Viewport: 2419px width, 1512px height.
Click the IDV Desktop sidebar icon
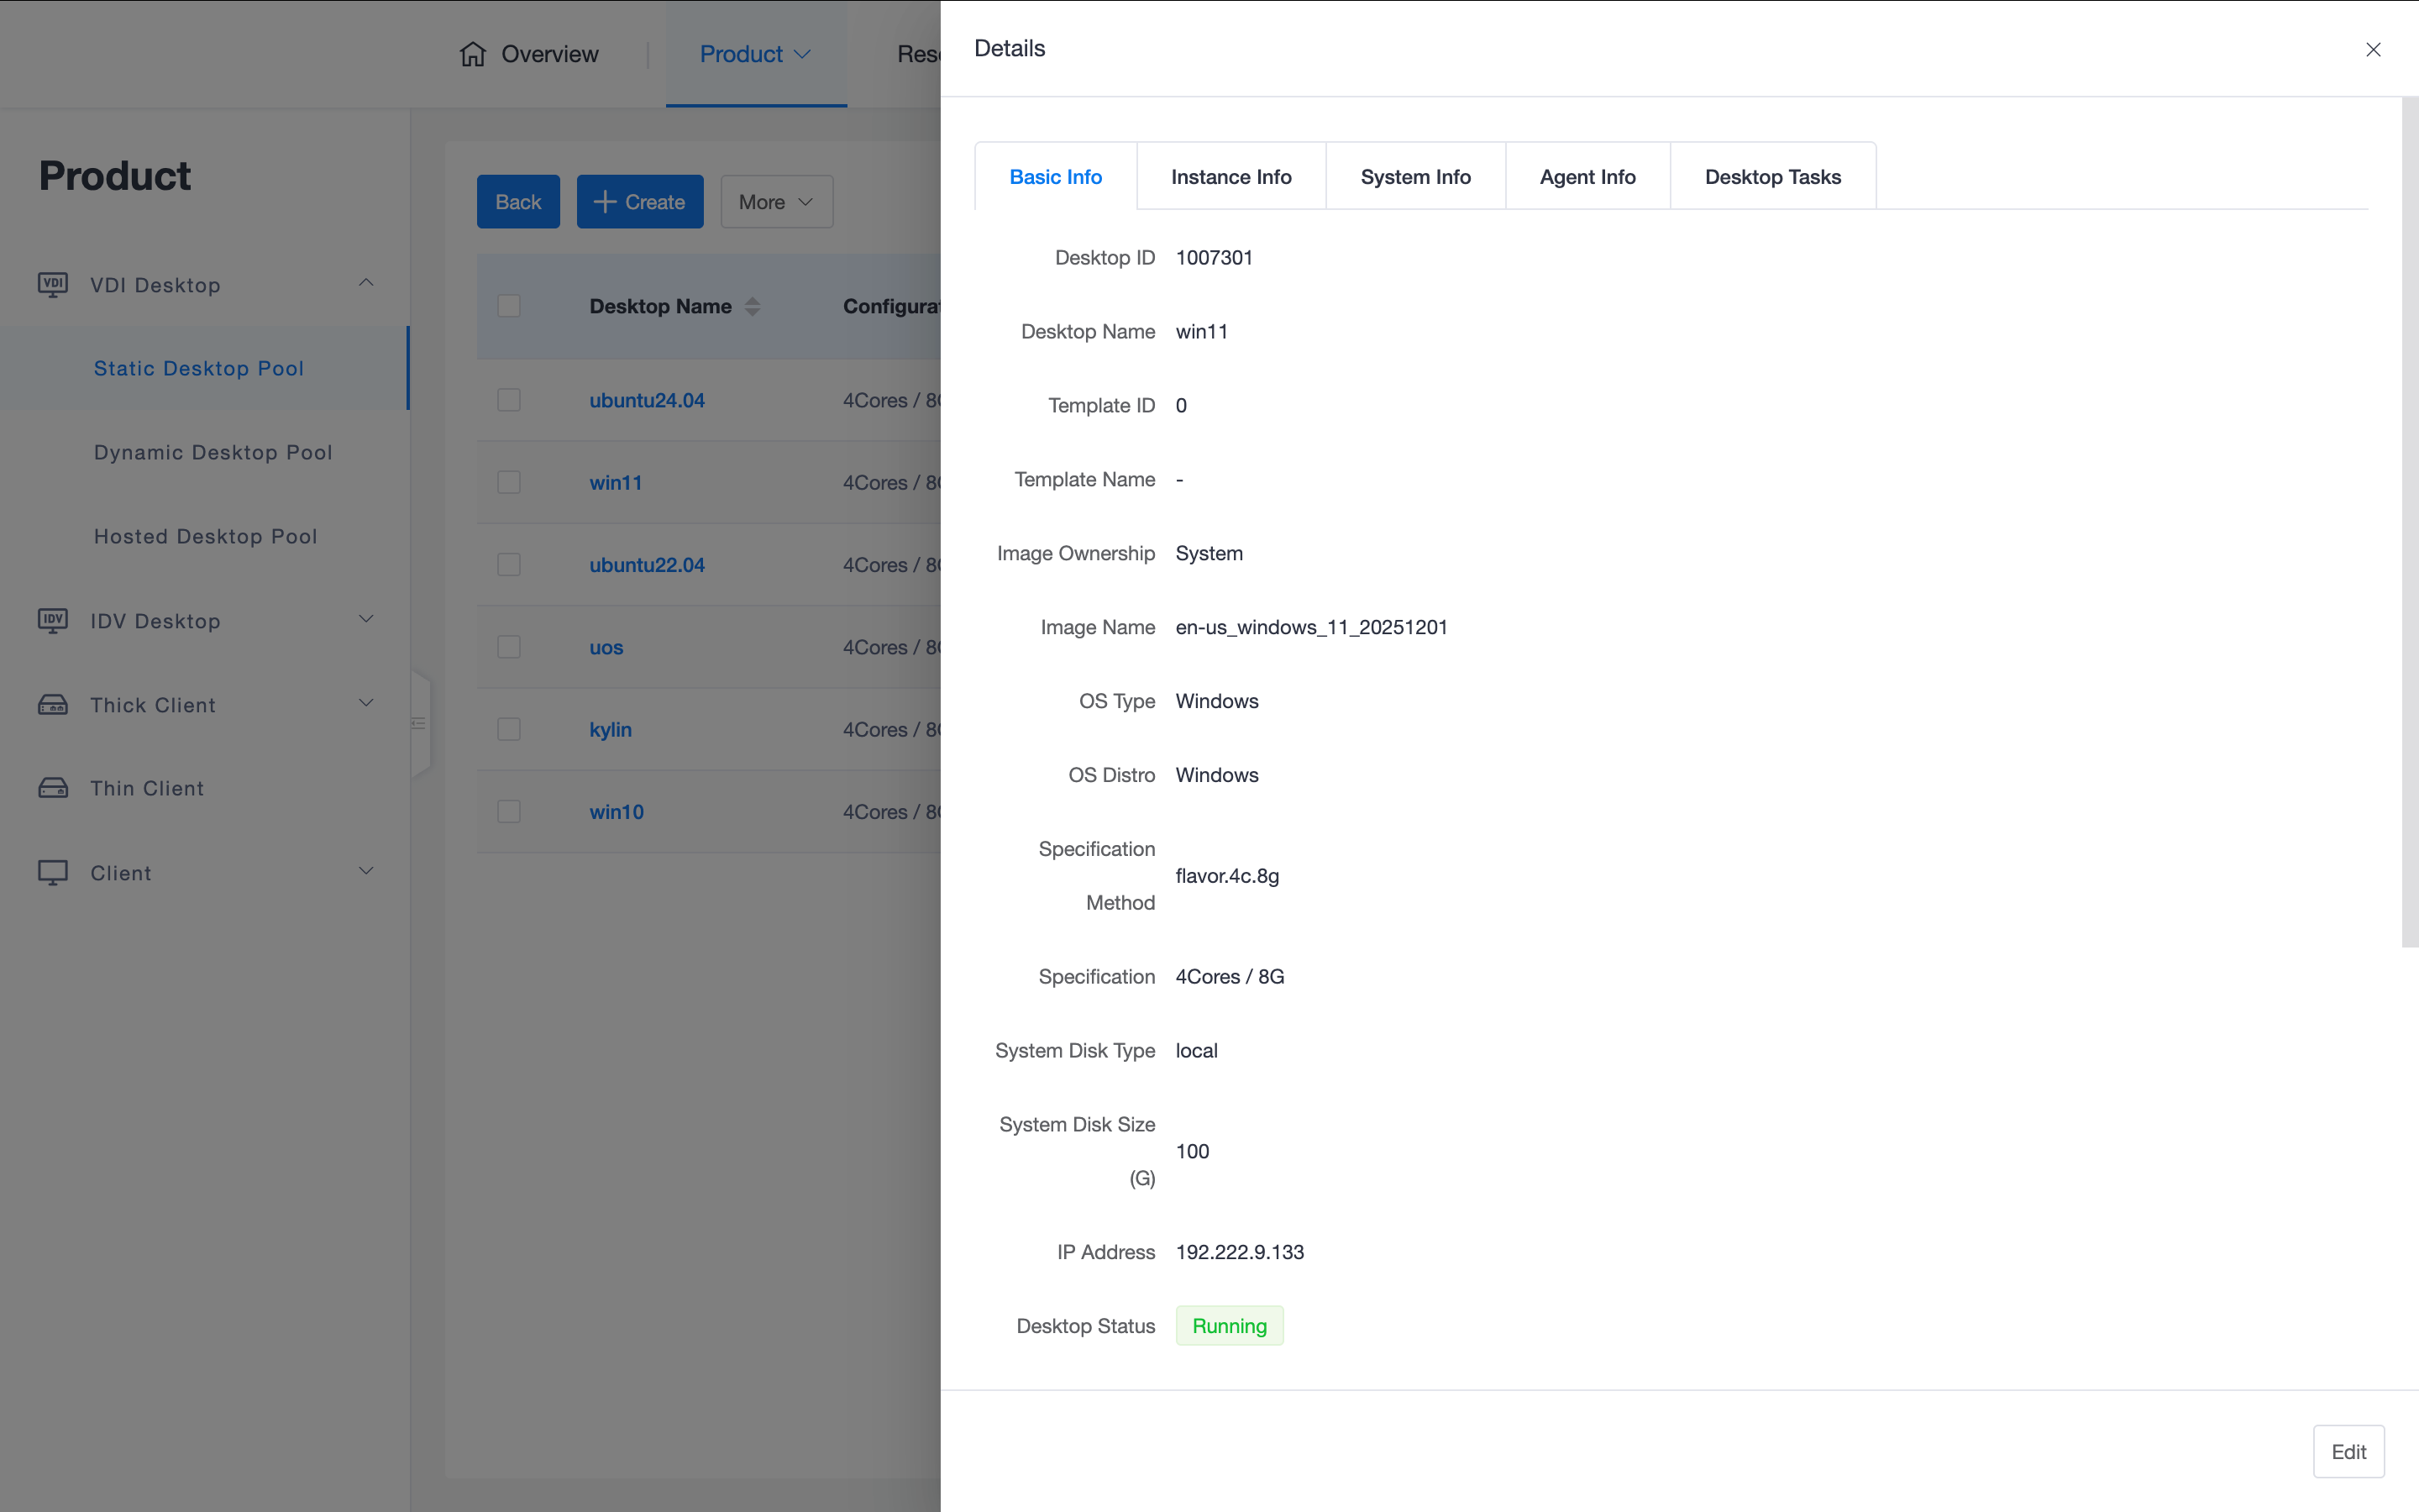(x=53, y=621)
